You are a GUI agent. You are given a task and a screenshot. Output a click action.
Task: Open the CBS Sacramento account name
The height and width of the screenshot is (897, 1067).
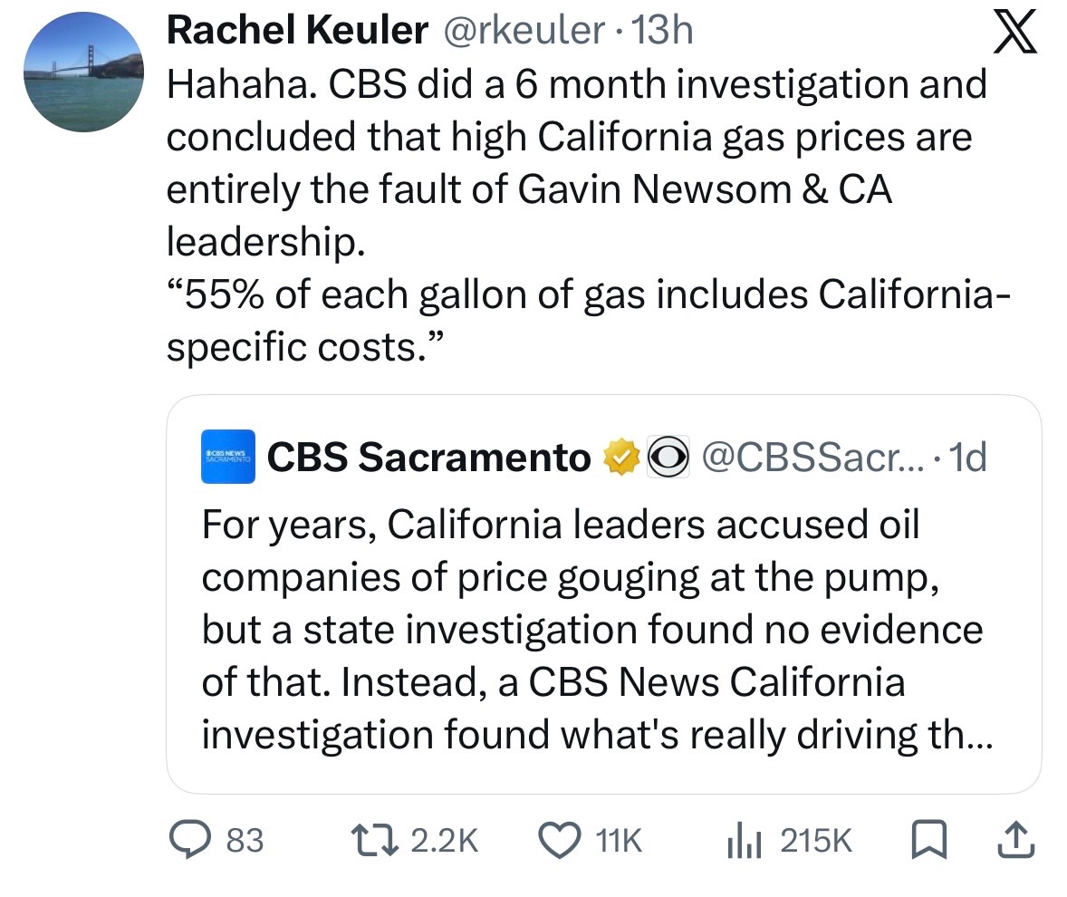428,458
